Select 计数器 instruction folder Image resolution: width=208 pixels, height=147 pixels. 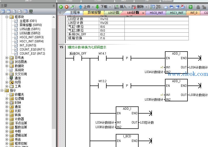pos(19,119)
